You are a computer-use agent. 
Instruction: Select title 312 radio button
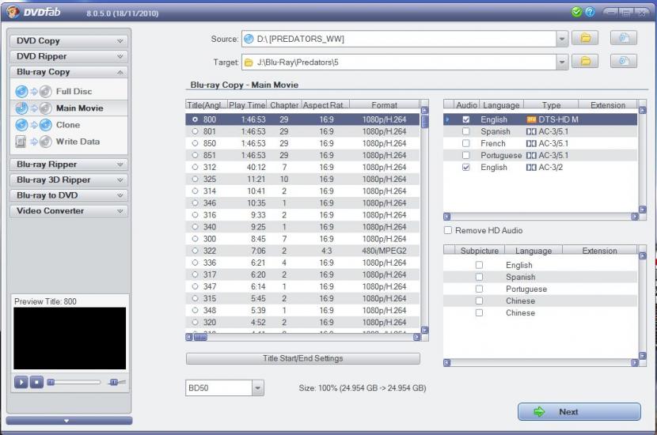click(x=195, y=167)
